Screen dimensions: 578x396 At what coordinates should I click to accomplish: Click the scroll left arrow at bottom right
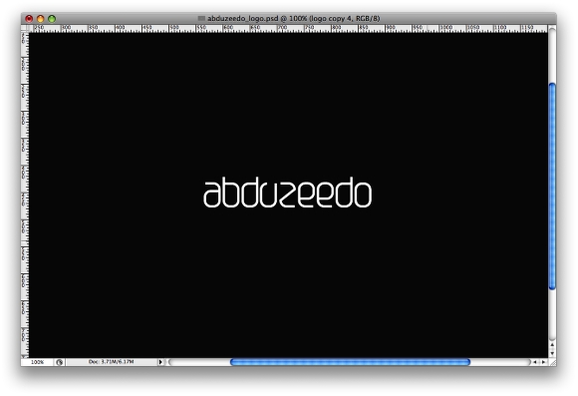tap(534, 362)
